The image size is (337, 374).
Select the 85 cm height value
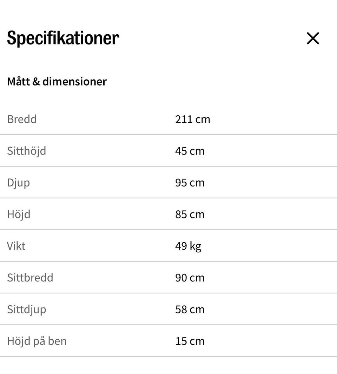190,214
